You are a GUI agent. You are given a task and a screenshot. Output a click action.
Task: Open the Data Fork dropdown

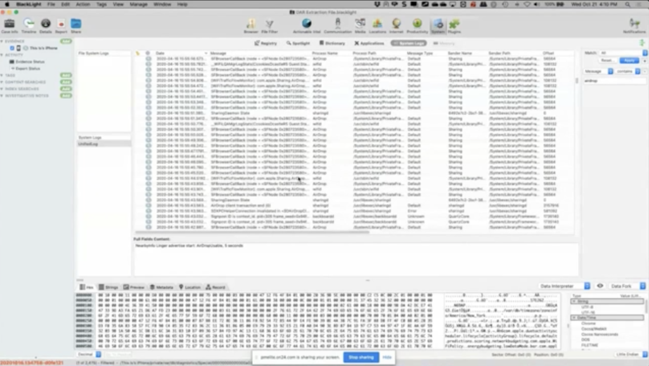point(627,286)
